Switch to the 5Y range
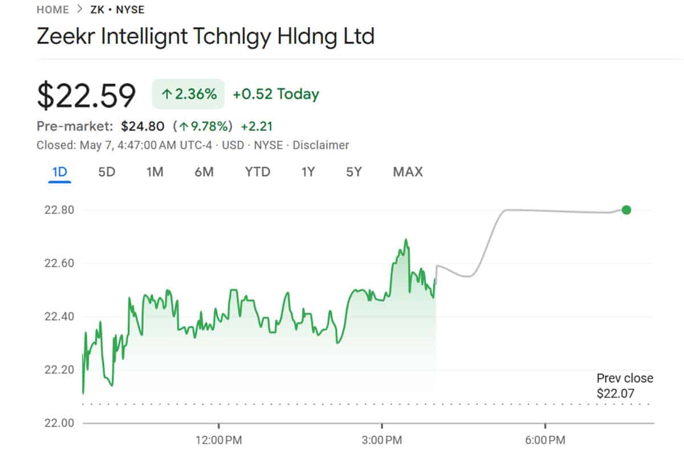 (x=354, y=171)
